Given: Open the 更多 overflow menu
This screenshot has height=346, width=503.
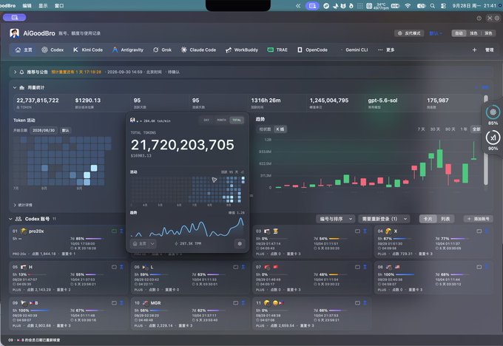Looking at the screenshot, I should tap(386, 50).
